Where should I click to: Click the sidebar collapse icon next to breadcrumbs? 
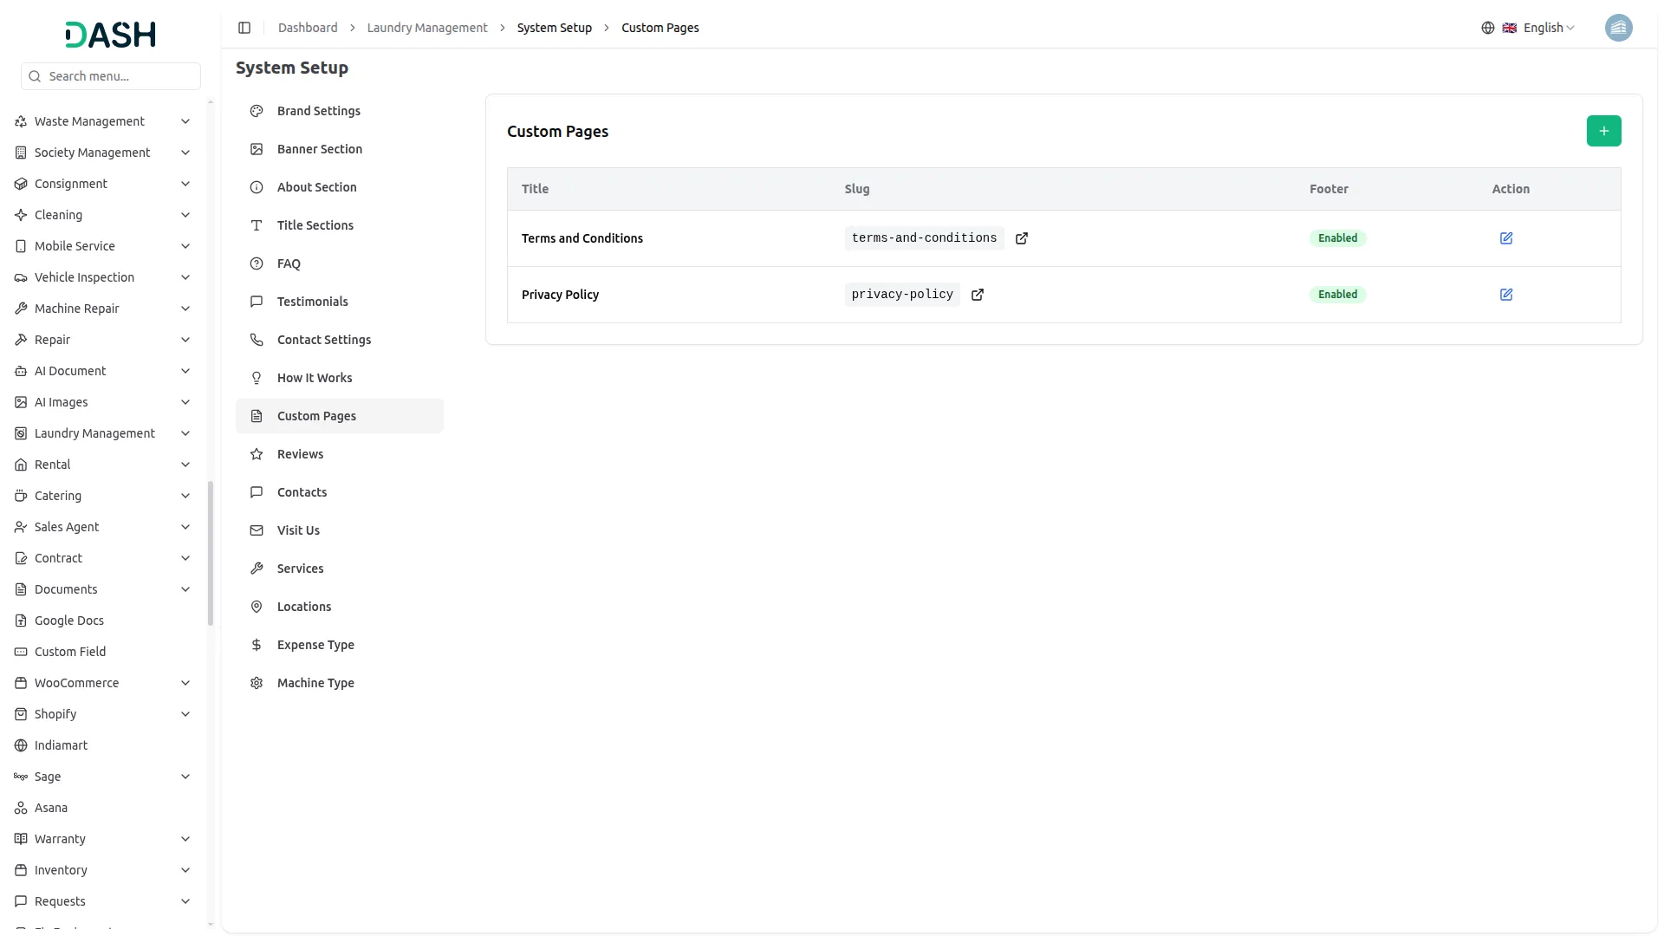(244, 27)
